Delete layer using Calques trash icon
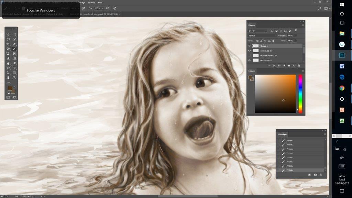Viewport: 352px width, 198px height. 299,65
